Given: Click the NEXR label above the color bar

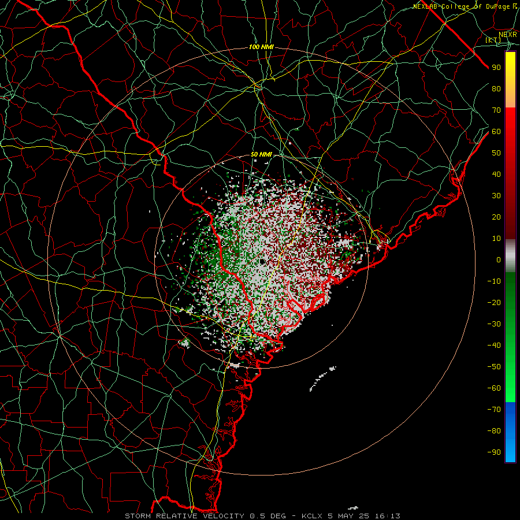Looking at the screenshot, I should tap(508, 34).
